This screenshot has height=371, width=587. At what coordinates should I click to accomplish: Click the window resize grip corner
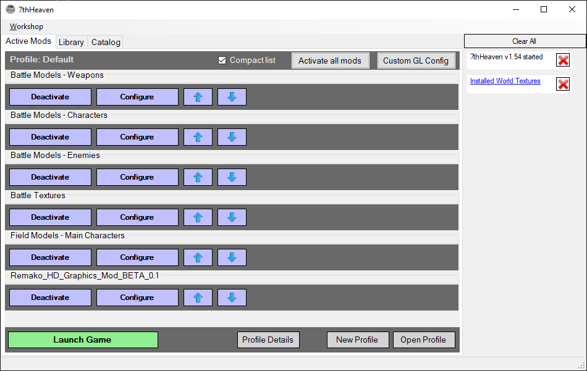coord(582,366)
